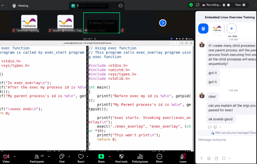The image size is (257, 164).
Task: Show next participants with the blue arrow
Action: tap(163, 23)
